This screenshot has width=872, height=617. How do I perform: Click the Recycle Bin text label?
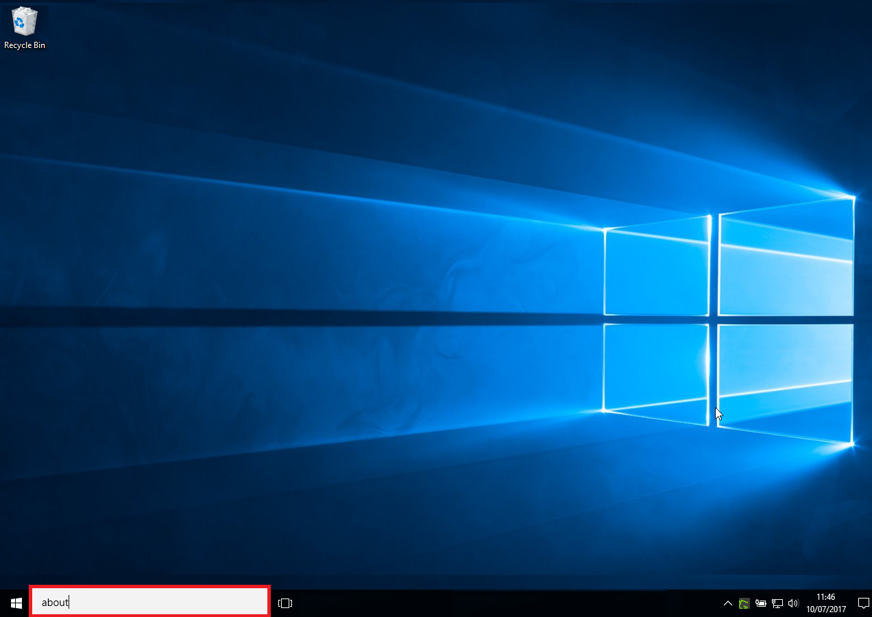(25, 45)
